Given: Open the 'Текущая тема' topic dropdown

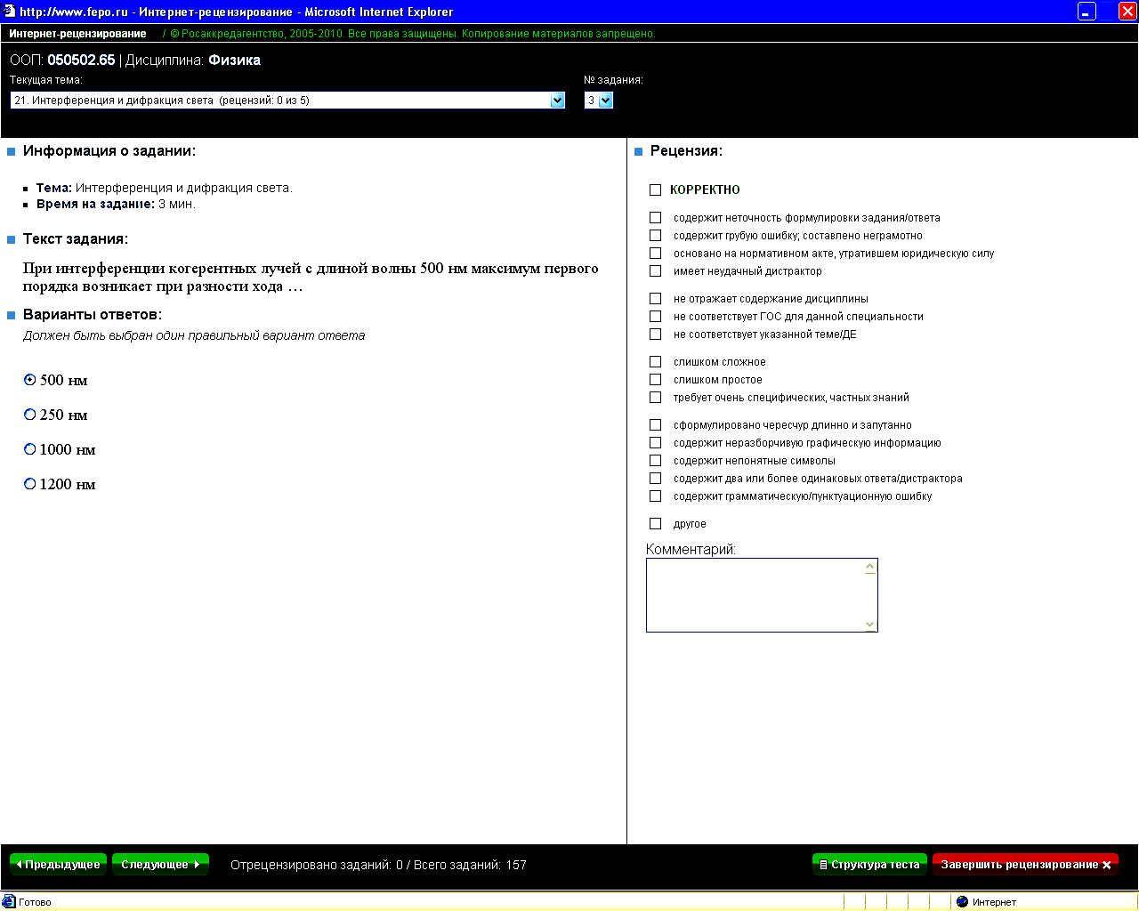Looking at the screenshot, I should [287, 101].
